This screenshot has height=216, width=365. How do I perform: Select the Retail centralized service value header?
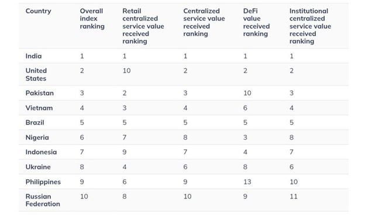coord(143,26)
